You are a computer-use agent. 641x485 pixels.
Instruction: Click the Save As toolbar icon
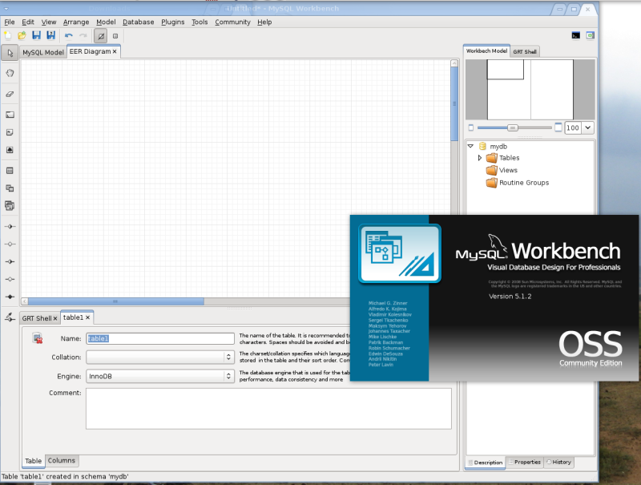[50, 35]
